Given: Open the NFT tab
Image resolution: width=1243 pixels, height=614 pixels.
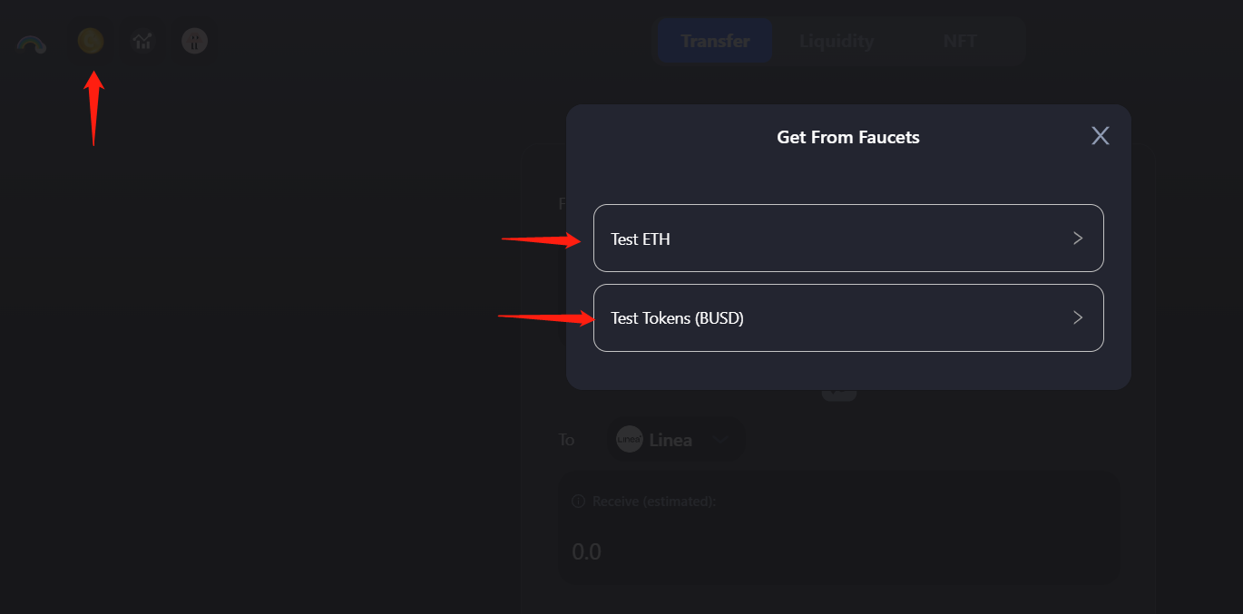Looking at the screenshot, I should tap(960, 41).
